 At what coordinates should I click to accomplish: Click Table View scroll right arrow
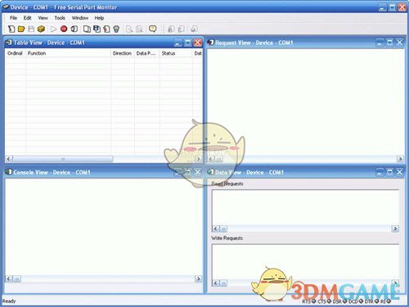coord(199,159)
